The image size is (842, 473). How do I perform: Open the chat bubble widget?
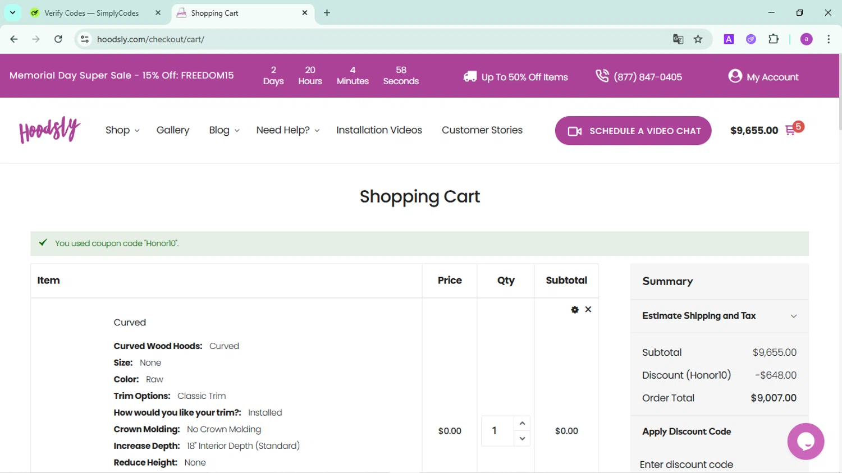[x=806, y=442]
